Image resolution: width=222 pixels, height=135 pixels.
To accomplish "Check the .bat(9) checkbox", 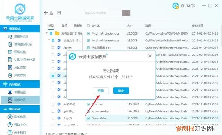I will tap(53, 48).
